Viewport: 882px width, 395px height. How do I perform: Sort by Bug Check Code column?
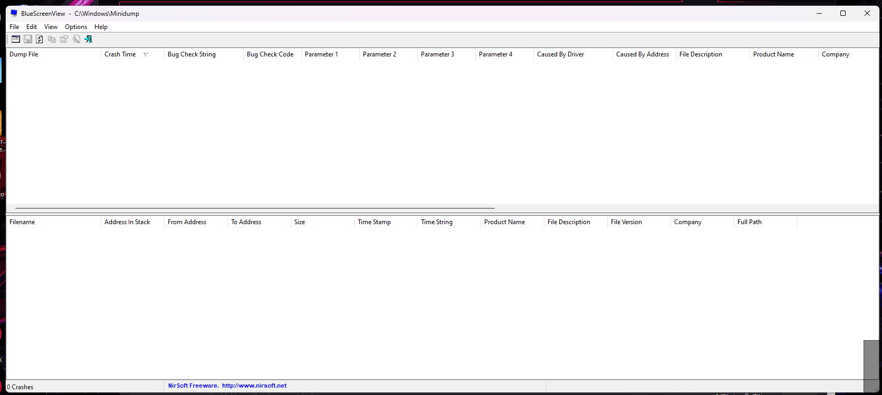[272, 54]
